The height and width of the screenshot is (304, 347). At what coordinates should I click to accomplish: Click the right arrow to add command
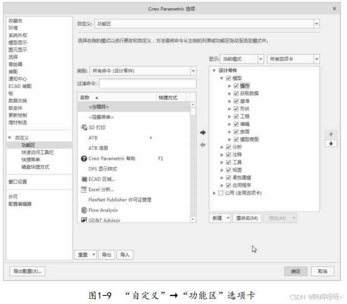pos(203,132)
